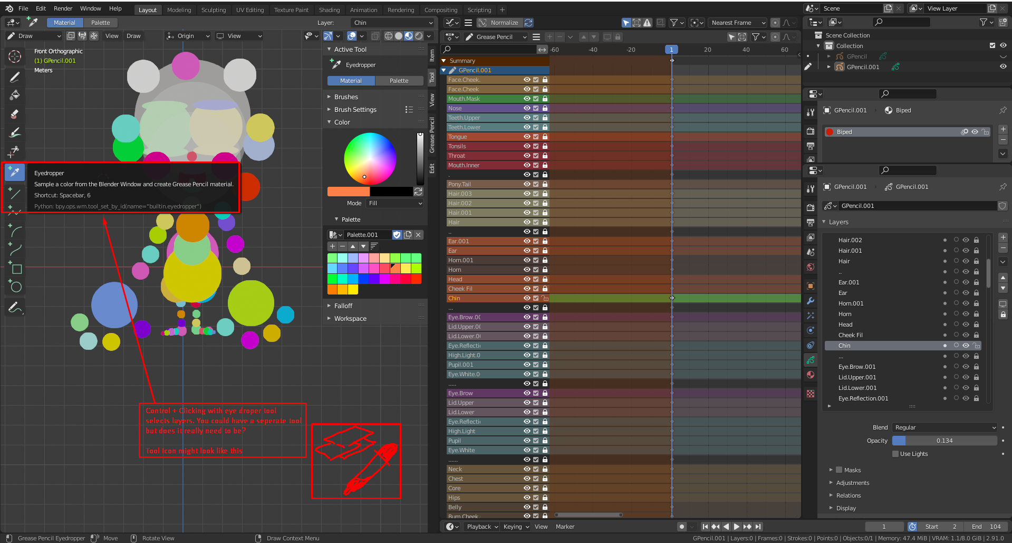Select the Cutter tool
Viewport: 1012px width, 543px height.
(x=15, y=151)
